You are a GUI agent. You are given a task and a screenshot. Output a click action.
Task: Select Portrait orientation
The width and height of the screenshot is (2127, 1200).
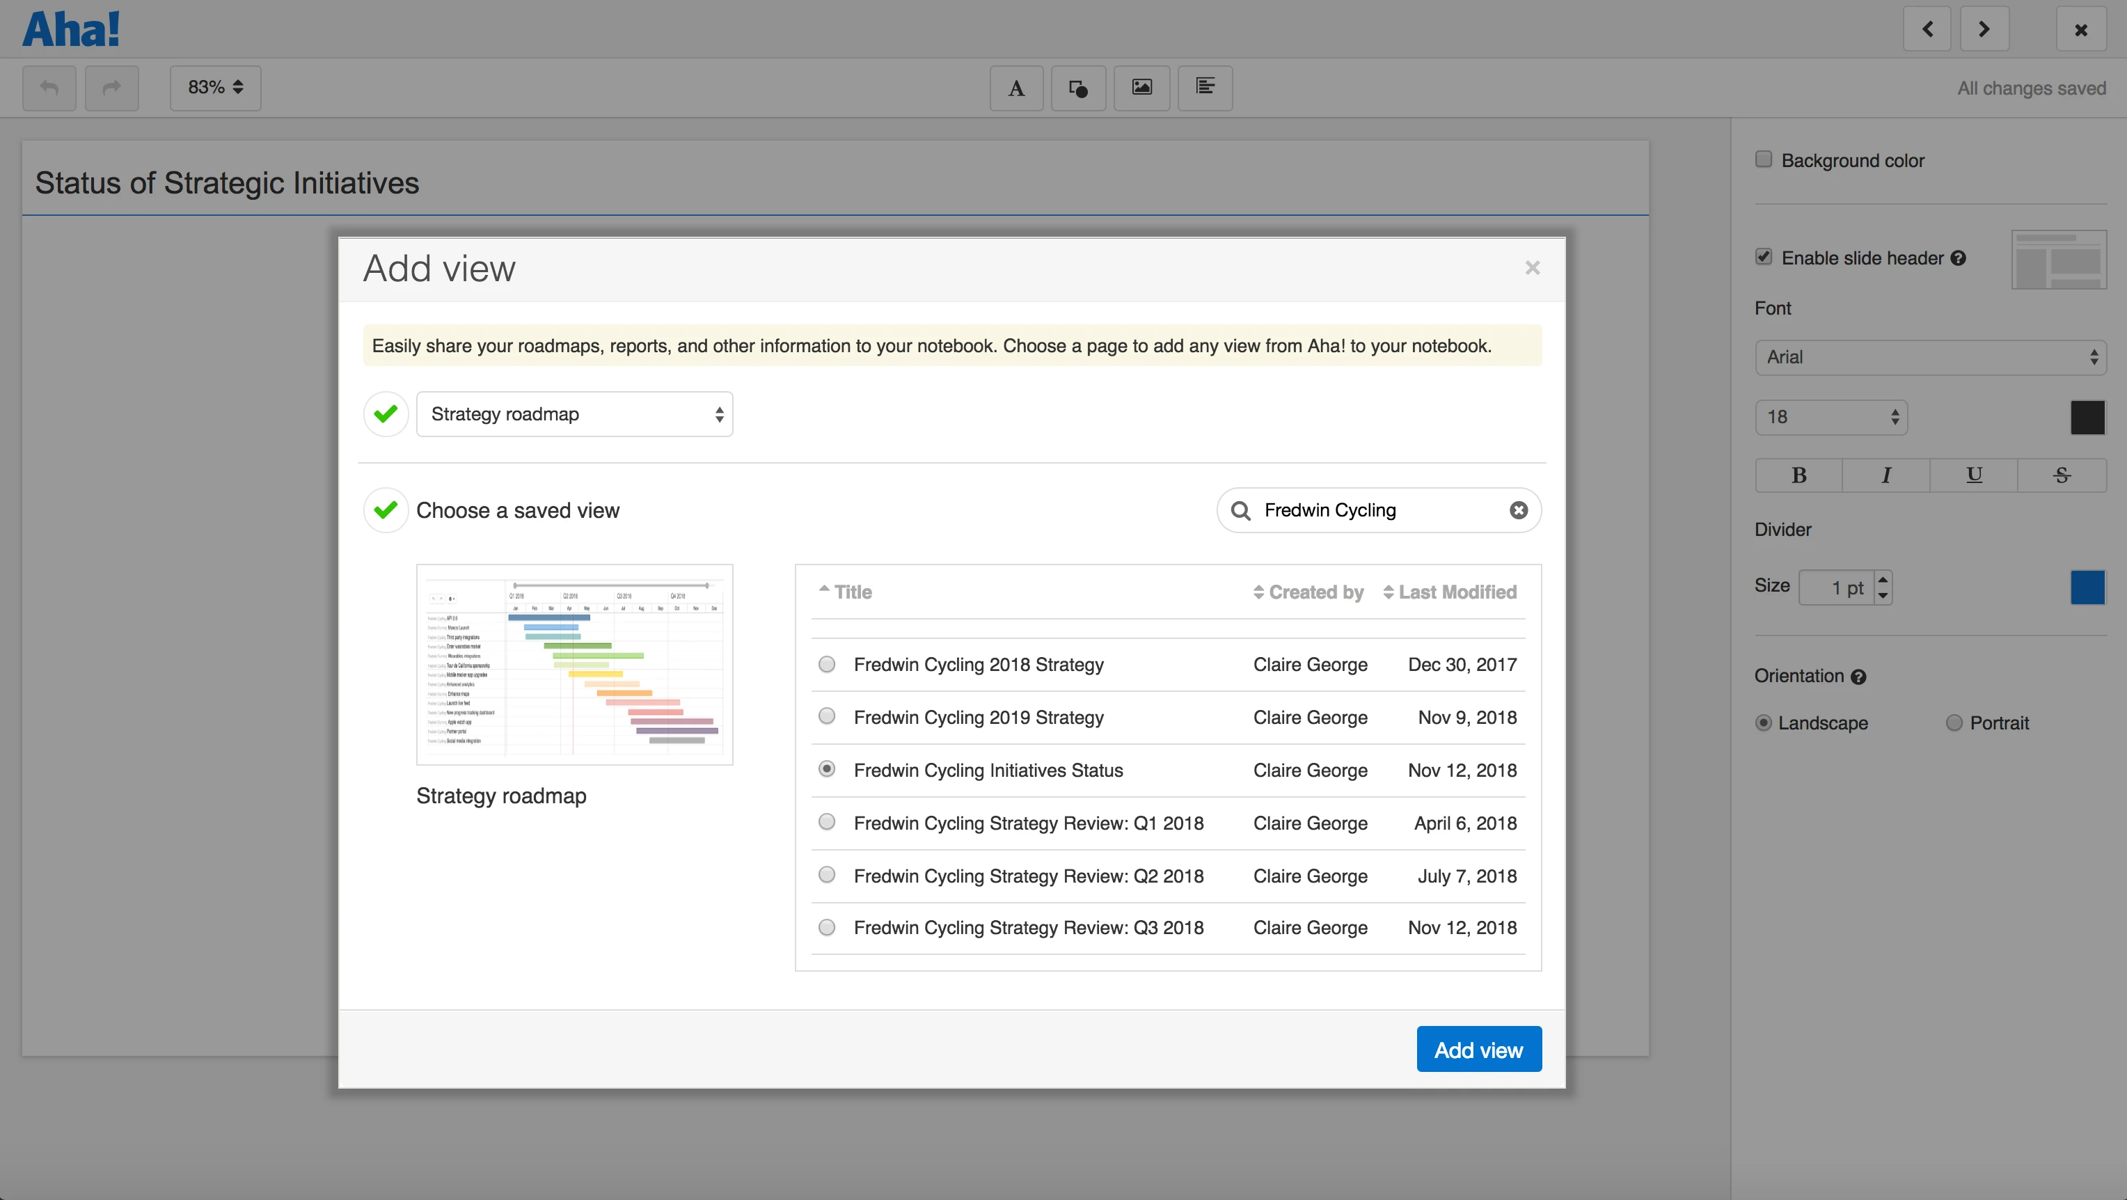[1954, 723]
